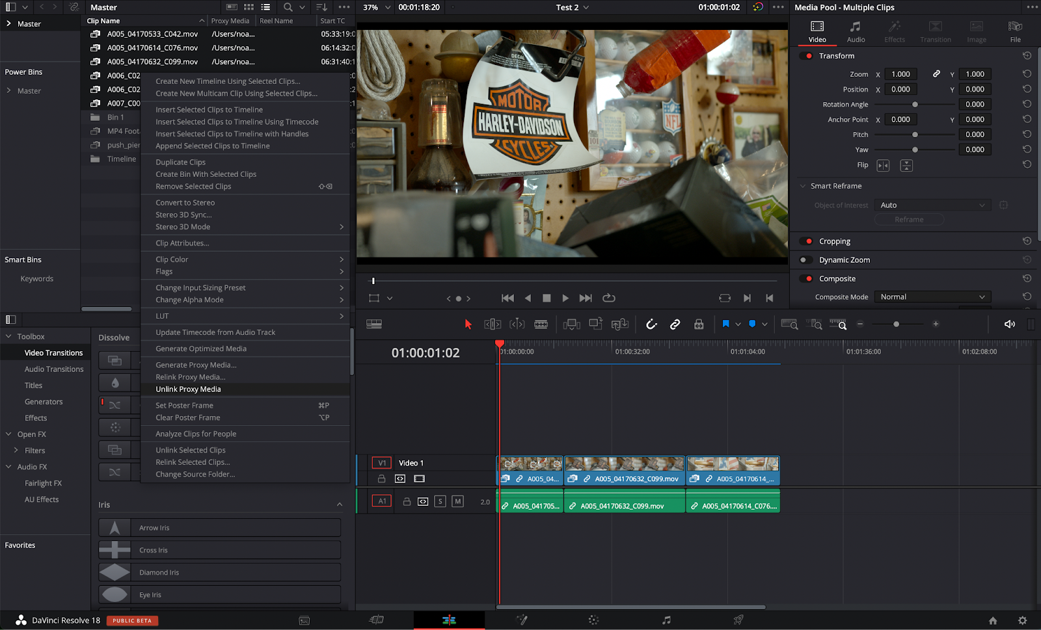Solo audio track A1 with S button

point(440,501)
